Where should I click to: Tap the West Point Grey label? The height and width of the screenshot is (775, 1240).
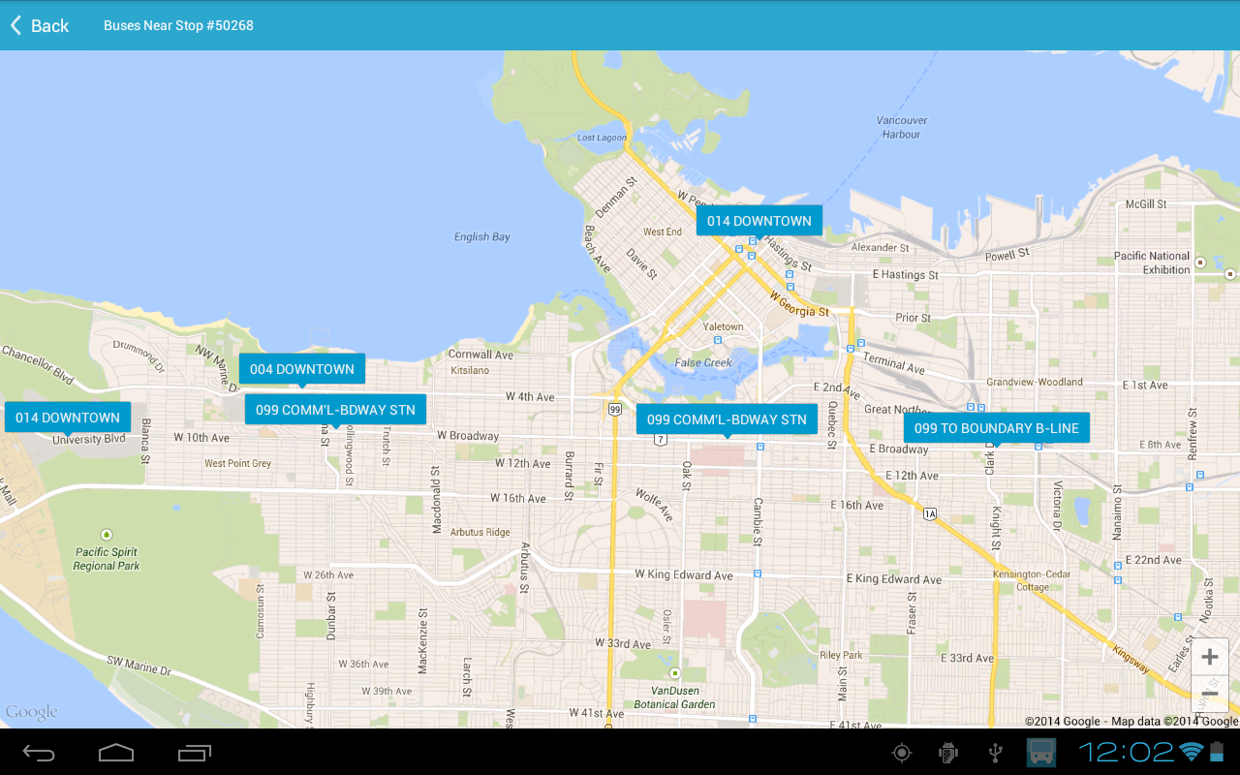tap(238, 463)
